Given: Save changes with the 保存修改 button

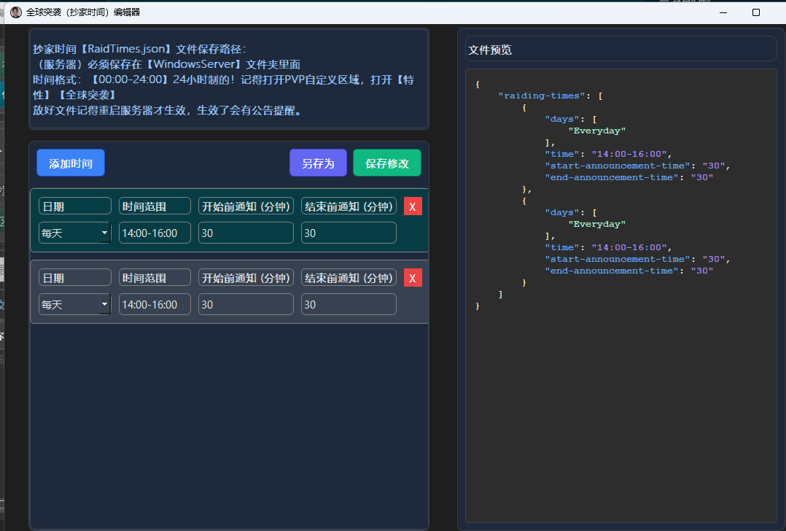Looking at the screenshot, I should 387,163.
